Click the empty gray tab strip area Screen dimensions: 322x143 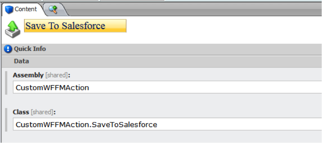(195, 9)
